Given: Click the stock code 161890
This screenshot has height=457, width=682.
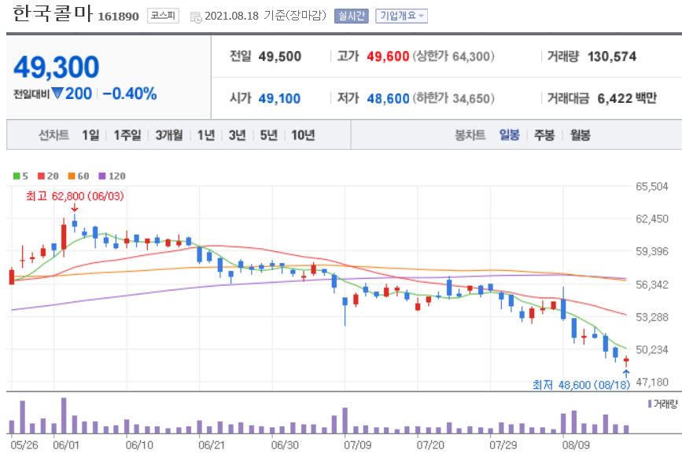Looking at the screenshot, I should pos(118,16).
